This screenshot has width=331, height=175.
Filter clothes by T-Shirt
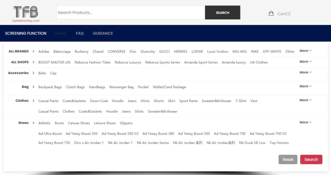240,101
